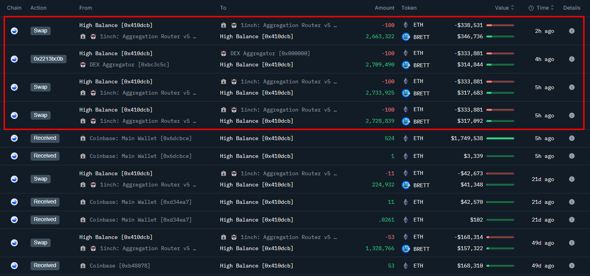Image resolution: width=590 pixels, height=276 pixels.
Task: Click 1inch icon in From column of 2h swap
Action: click(x=93, y=37)
